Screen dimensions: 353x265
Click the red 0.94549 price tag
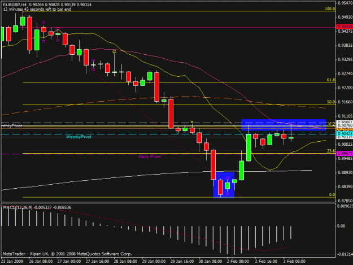(x=345, y=27)
